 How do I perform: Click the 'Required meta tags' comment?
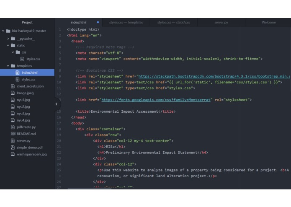point(105,47)
